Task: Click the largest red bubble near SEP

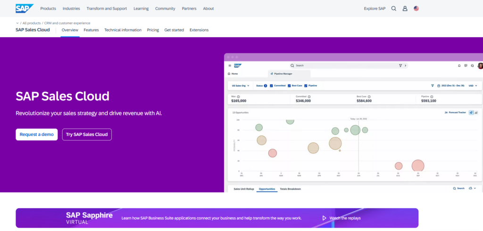Action: (418, 166)
